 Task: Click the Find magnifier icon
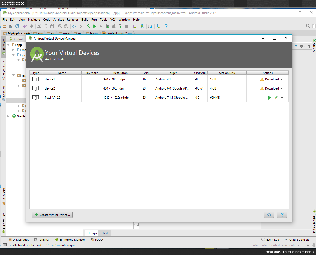coord(60,26)
